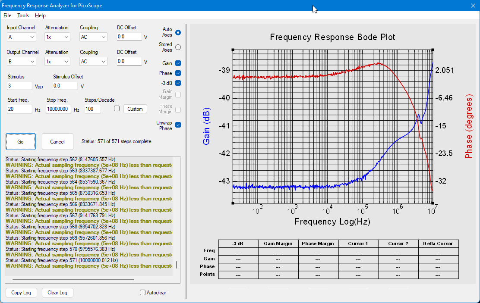Tick the checkbox beside the Custom button

pos(117,109)
